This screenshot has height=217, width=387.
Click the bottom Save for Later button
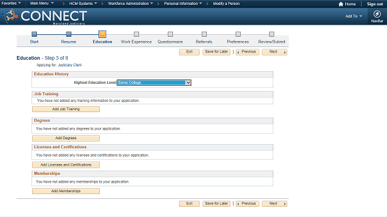[216, 204]
